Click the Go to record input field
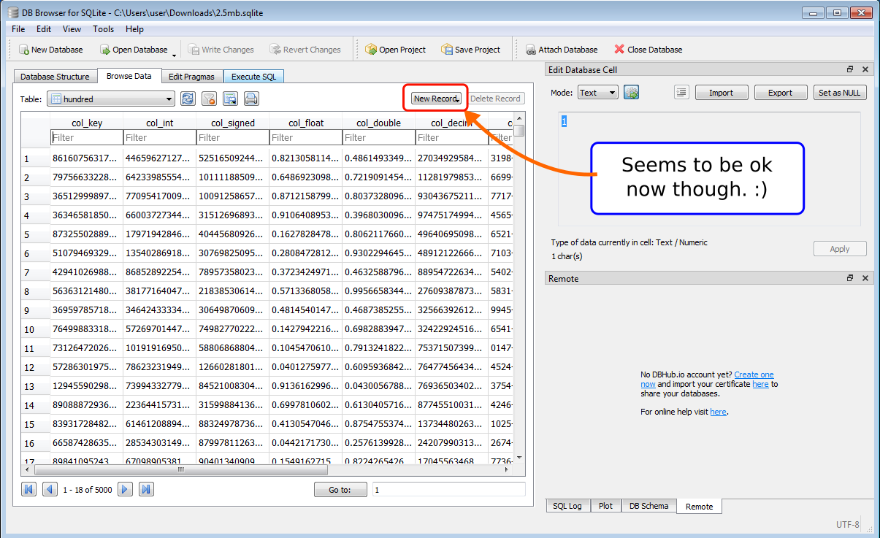 pos(448,488)
